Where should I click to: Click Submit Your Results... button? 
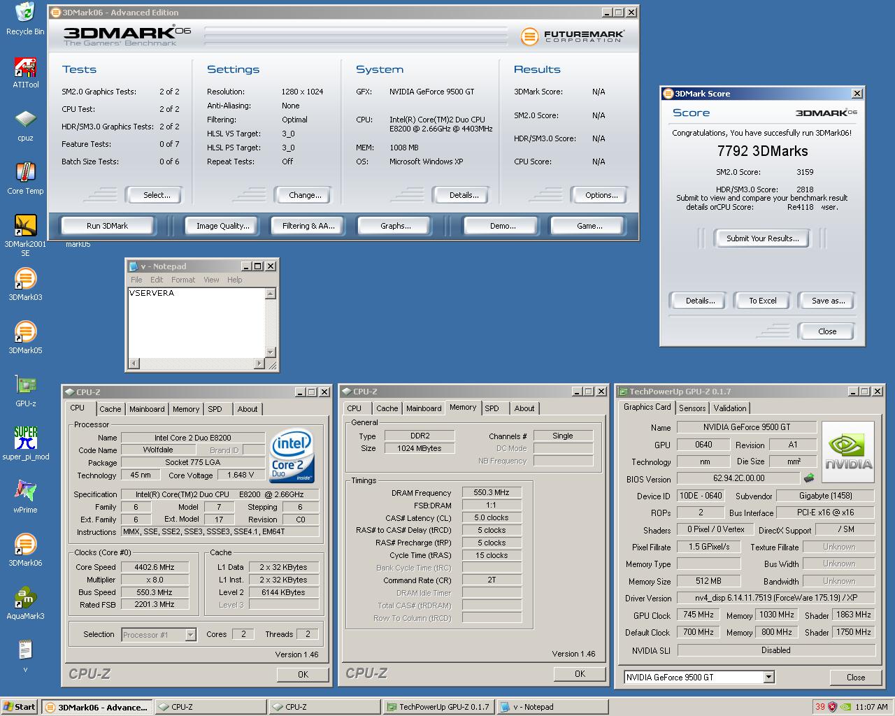point(762,238)
